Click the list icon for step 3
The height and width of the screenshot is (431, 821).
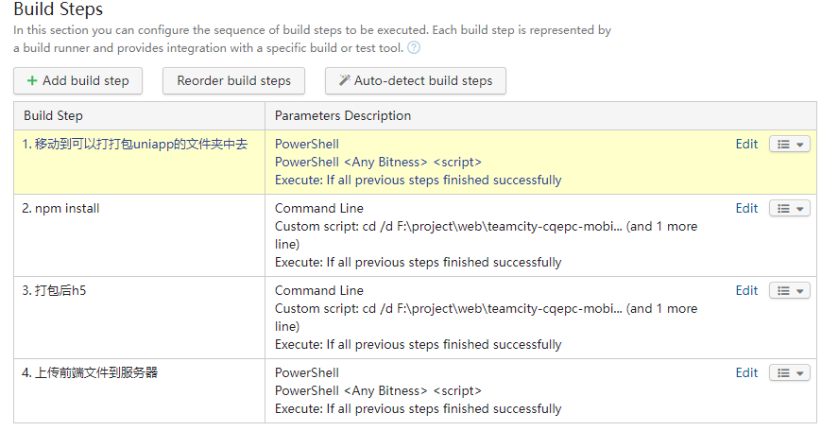783,291
